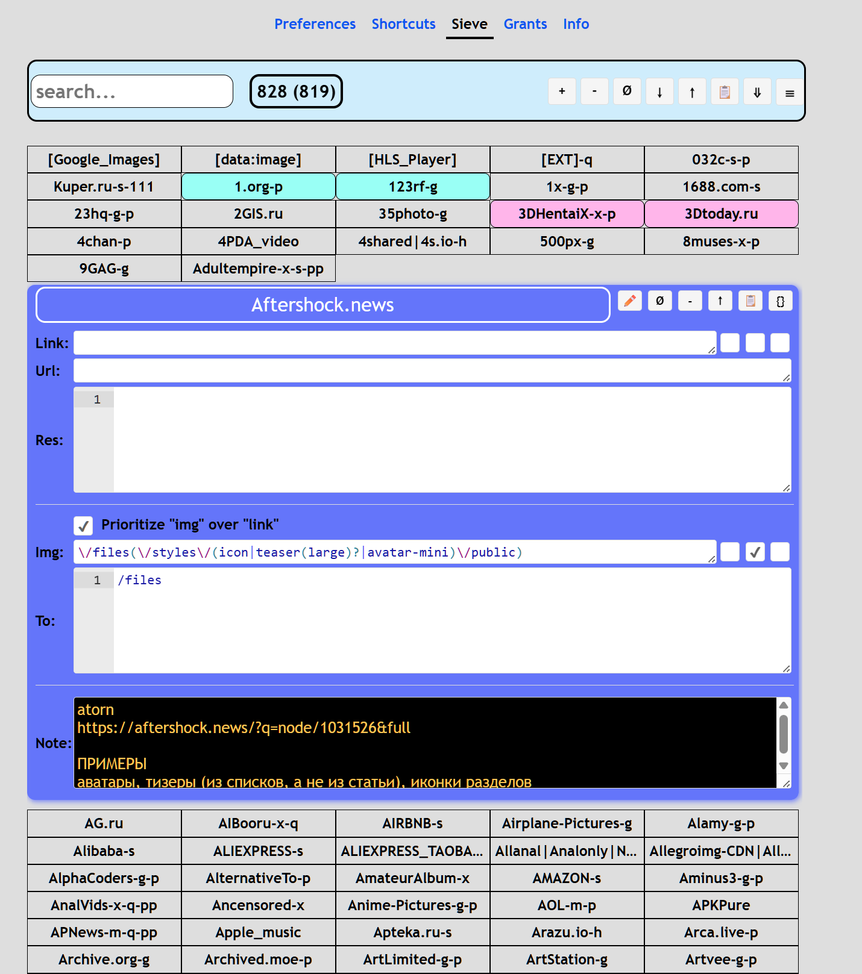Open the ArtStation-g rule entry

(567, 959)
